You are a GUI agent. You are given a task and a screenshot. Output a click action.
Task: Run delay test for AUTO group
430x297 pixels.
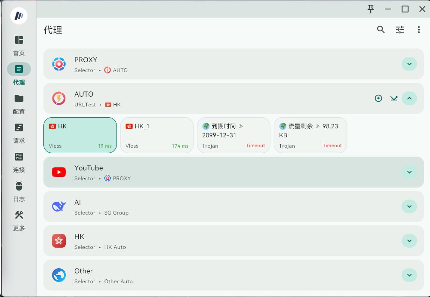click(x=394, y=98)
